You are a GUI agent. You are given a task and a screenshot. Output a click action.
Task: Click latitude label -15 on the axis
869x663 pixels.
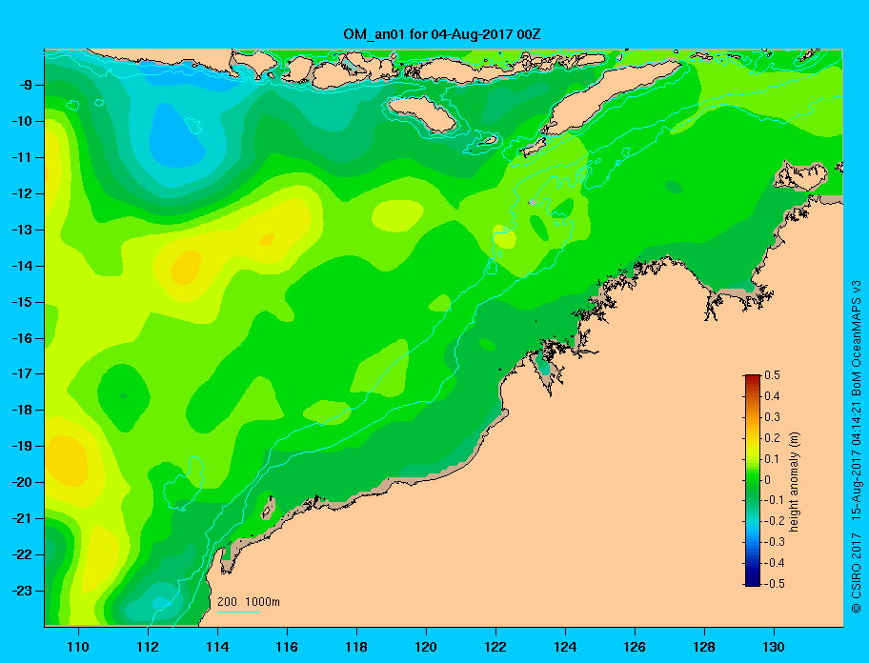[22, 302]
